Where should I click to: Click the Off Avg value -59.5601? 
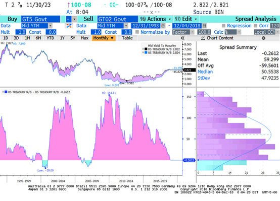tap(269, 65)
